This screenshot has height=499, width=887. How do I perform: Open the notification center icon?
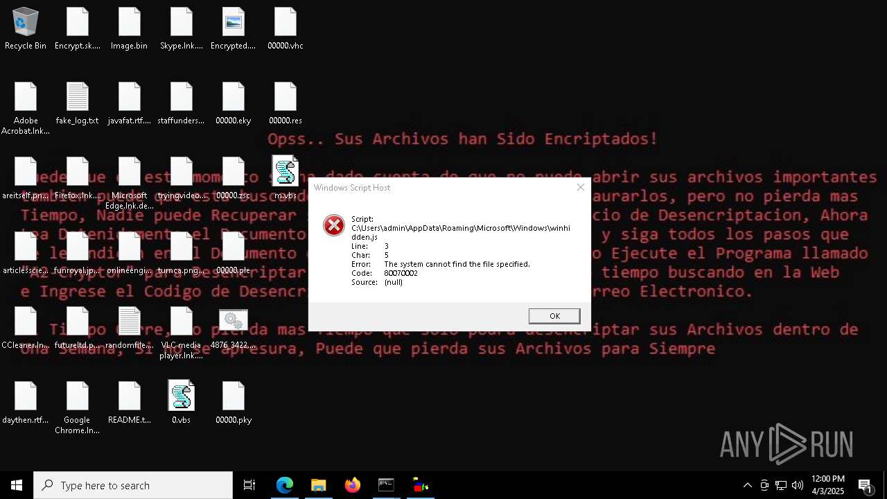866,485
